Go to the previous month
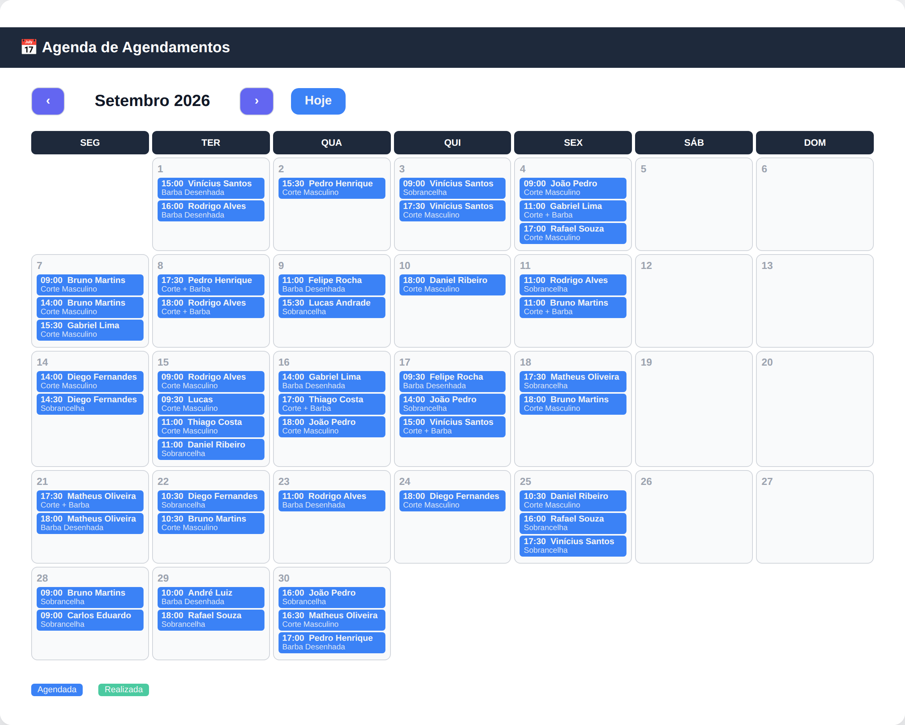 click(x=48, y=101)
